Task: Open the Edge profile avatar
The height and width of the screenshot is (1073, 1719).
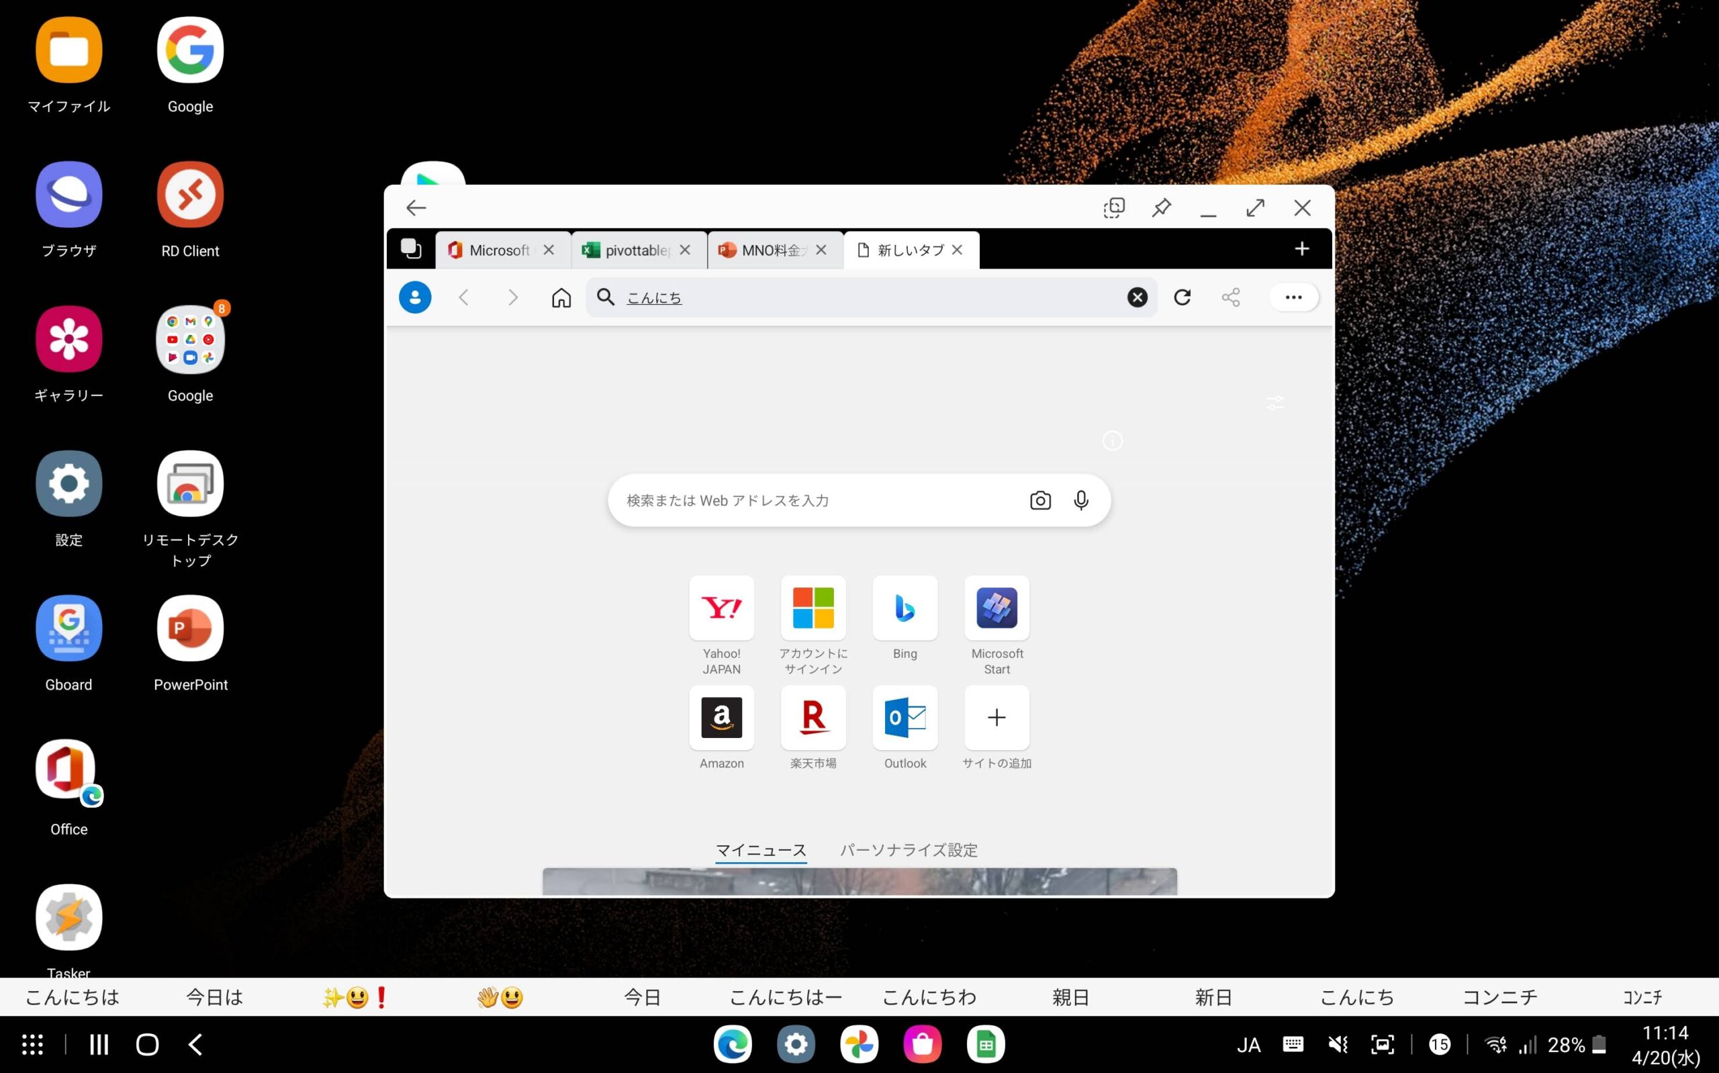Action: coord(415,297)
